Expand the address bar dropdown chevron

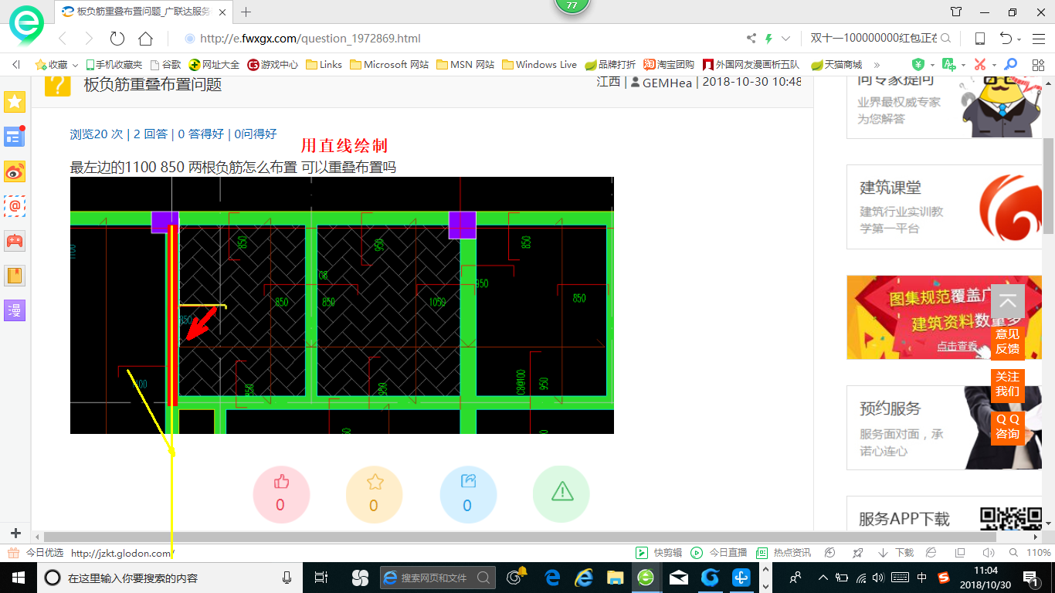coord(786,39)
